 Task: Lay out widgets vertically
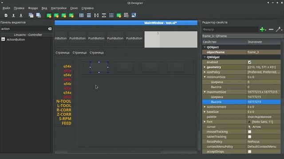pos(89,15)
